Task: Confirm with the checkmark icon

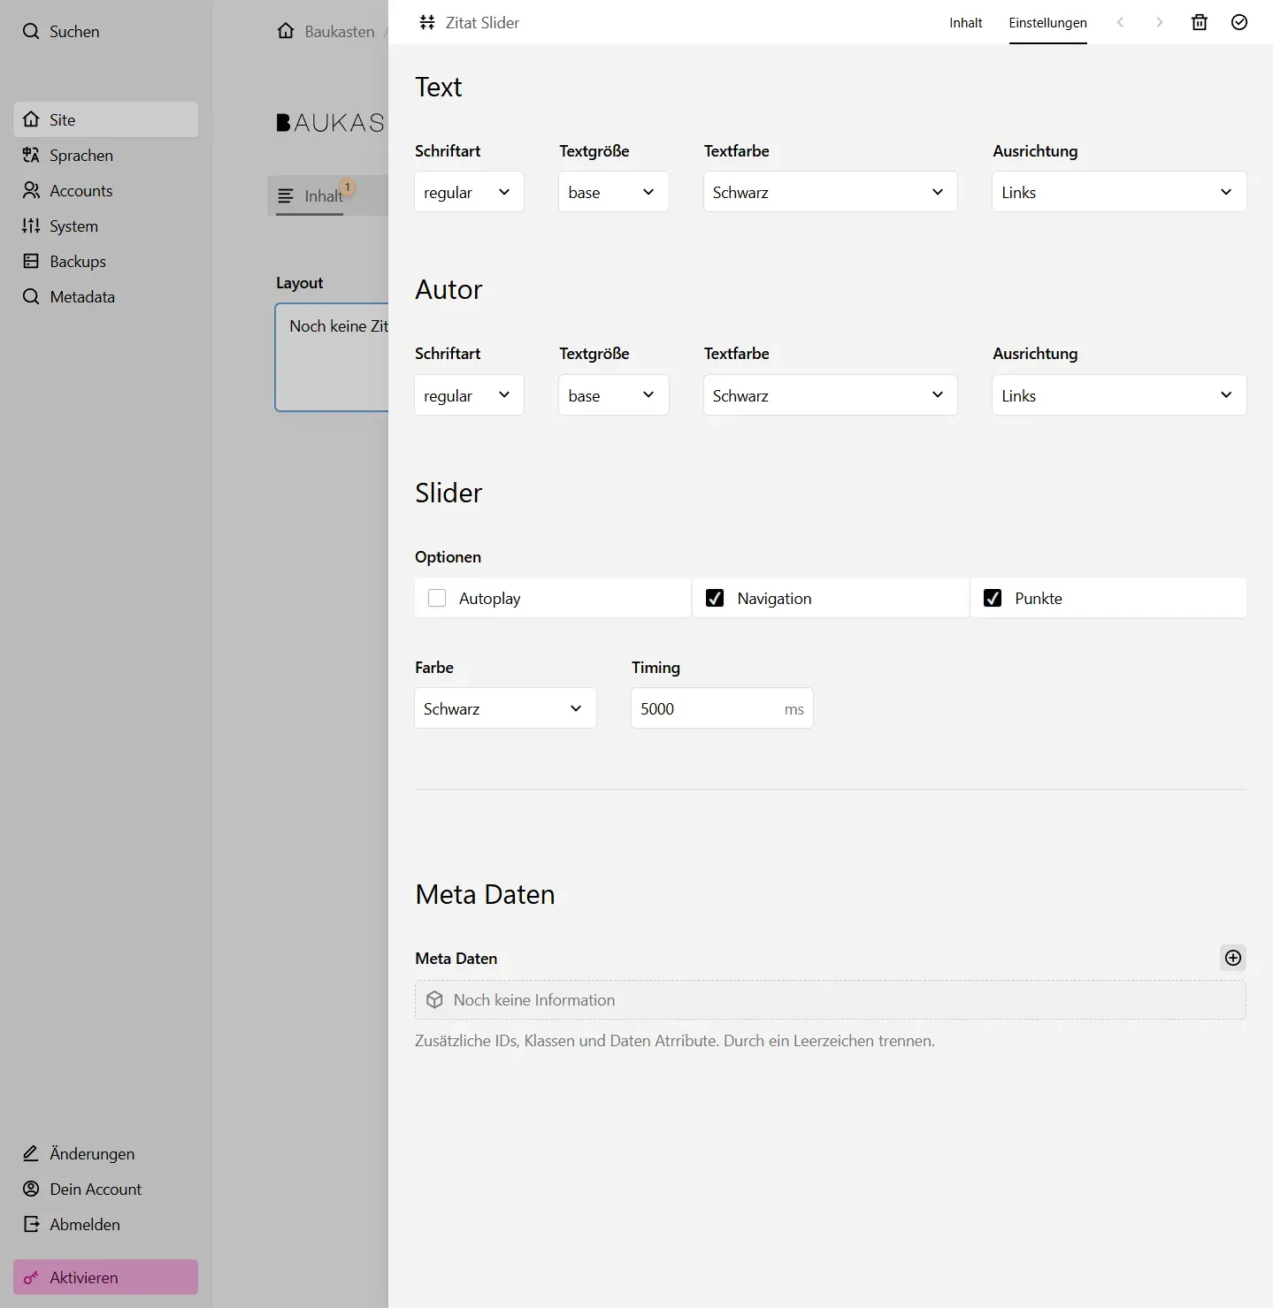Action: [x=1238, y=22]
